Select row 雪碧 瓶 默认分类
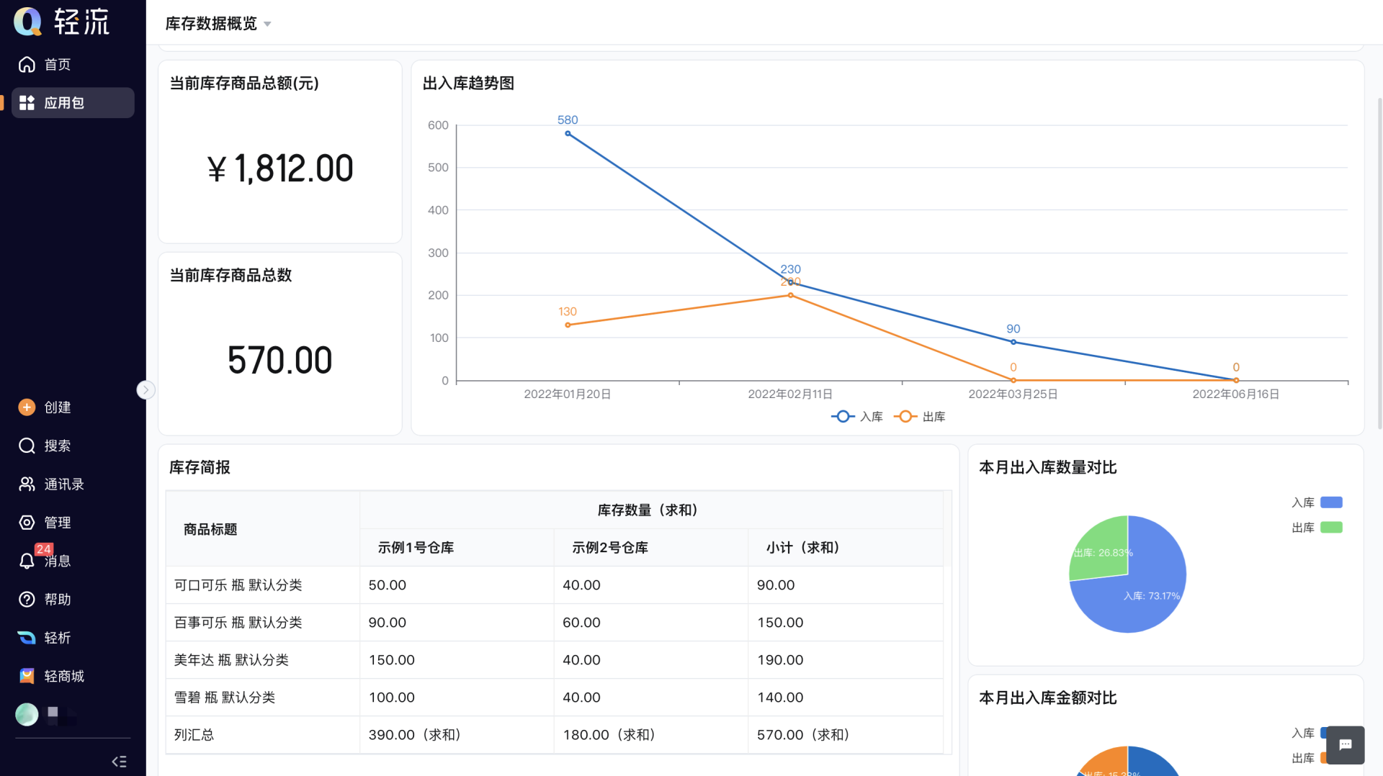Image resolution: width=1383 pixels, height=776 pixels. pos(555,698)
